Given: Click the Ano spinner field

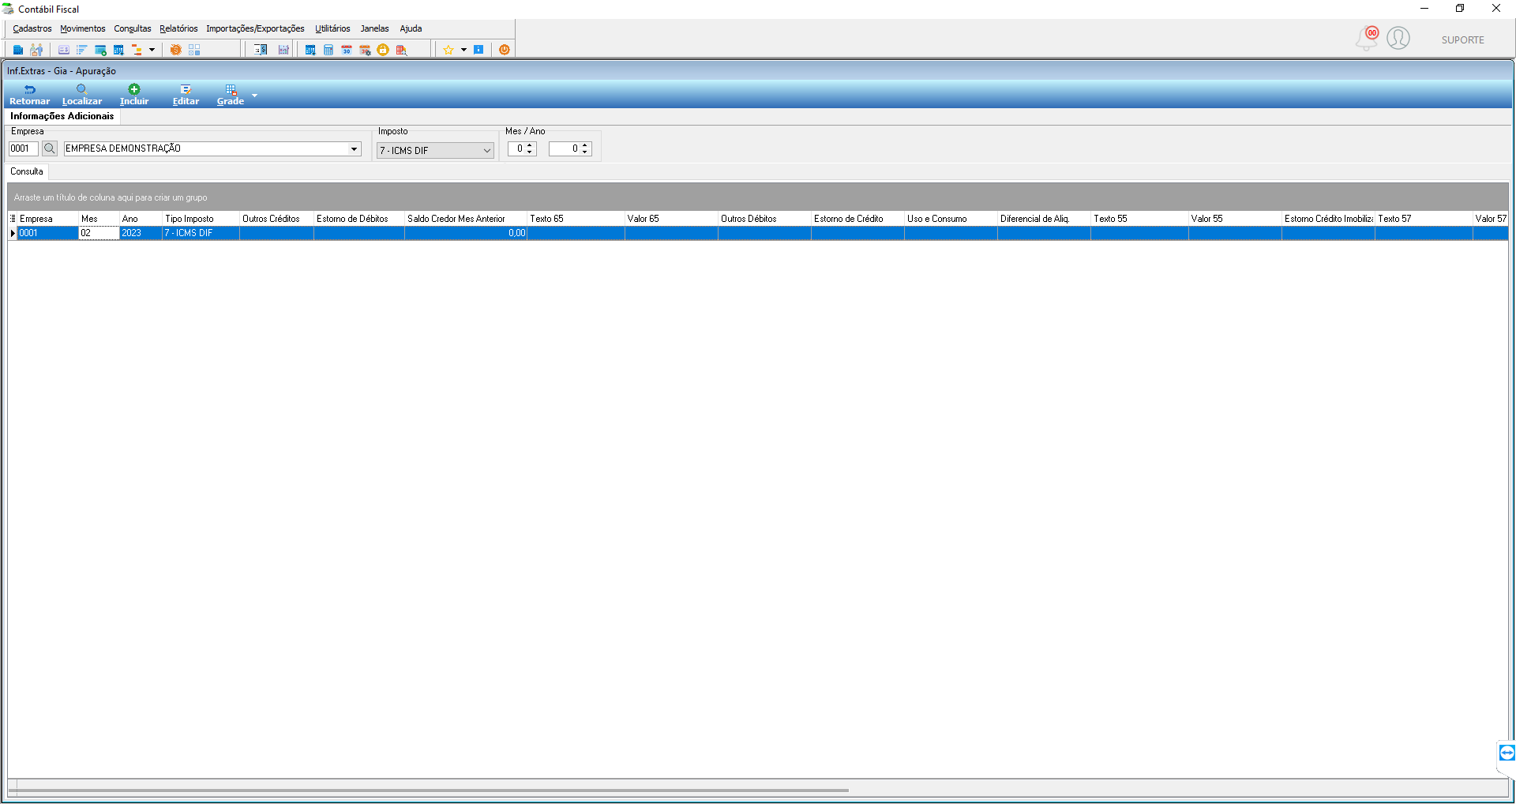Looking at the screenshot, I should point(570,148).
